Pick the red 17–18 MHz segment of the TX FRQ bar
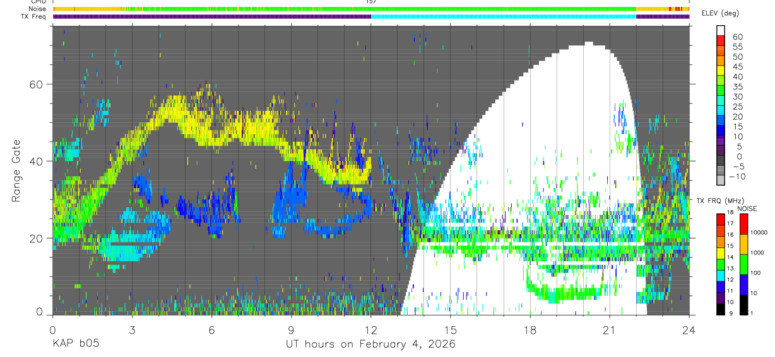 pos(720,220)
